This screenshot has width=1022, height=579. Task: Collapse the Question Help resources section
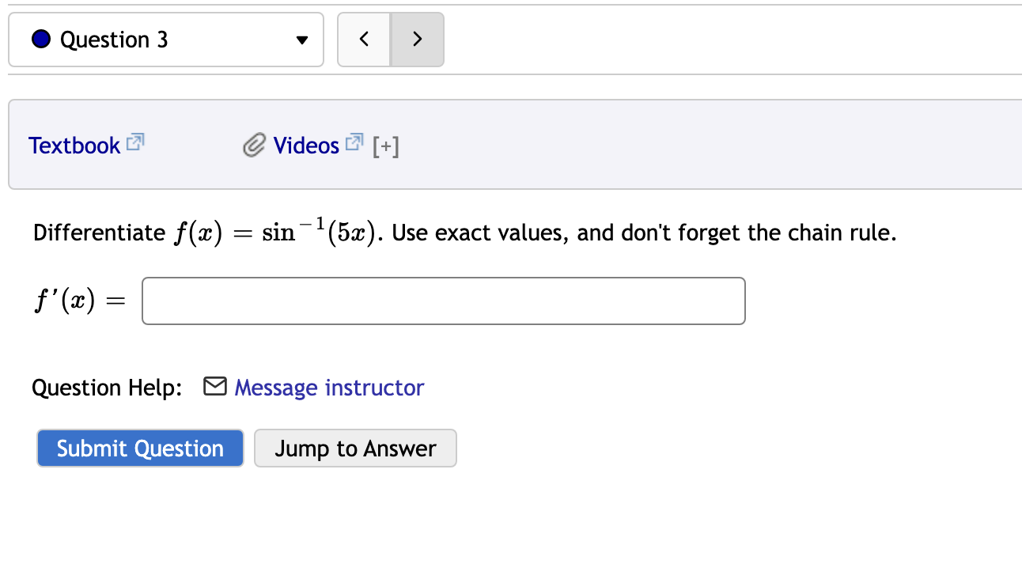[x=388, y=146]
